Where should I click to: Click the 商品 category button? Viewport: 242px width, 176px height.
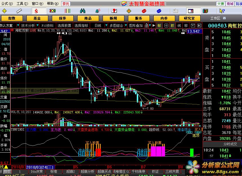[x=88, y=18]
